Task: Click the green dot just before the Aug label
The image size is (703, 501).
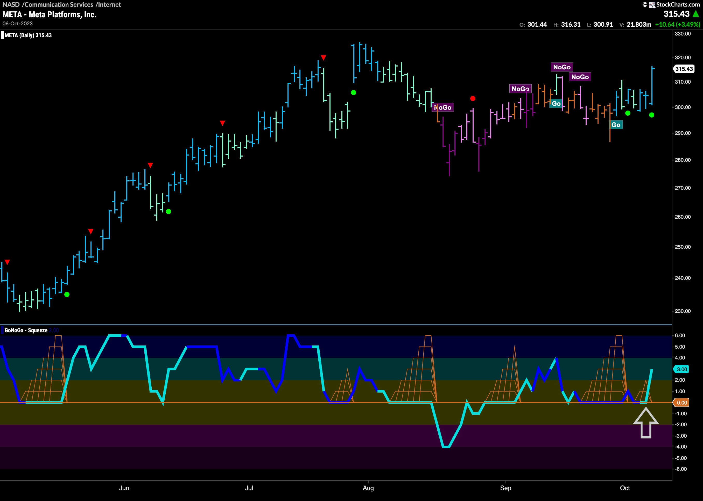Action: pyautogui.click(x=354, y=93)
